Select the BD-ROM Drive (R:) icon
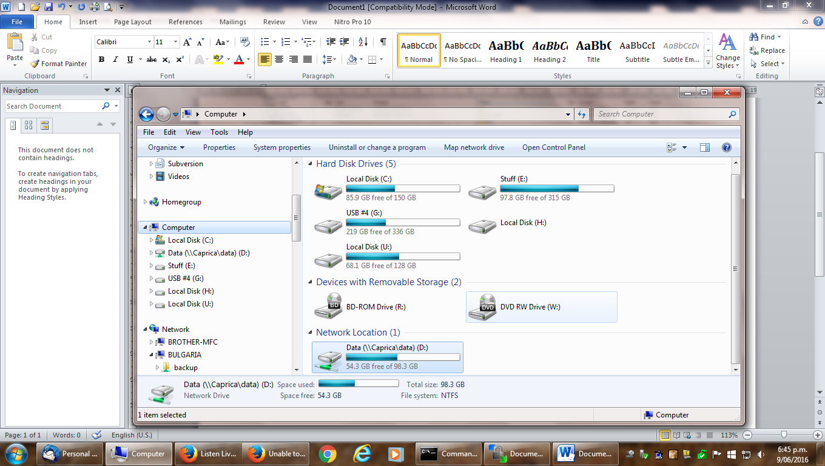The image size is (825, 466). pyautogui.click(x=328, y=307)
